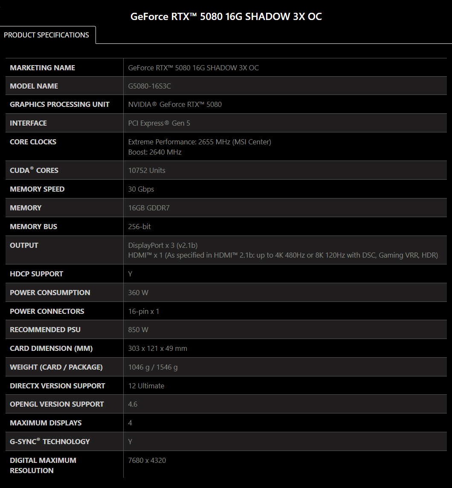Screen dimensions: 452x488
Task: Select the 360 W power consumption value
Action: pyautogui.click(x=138, y=293)
